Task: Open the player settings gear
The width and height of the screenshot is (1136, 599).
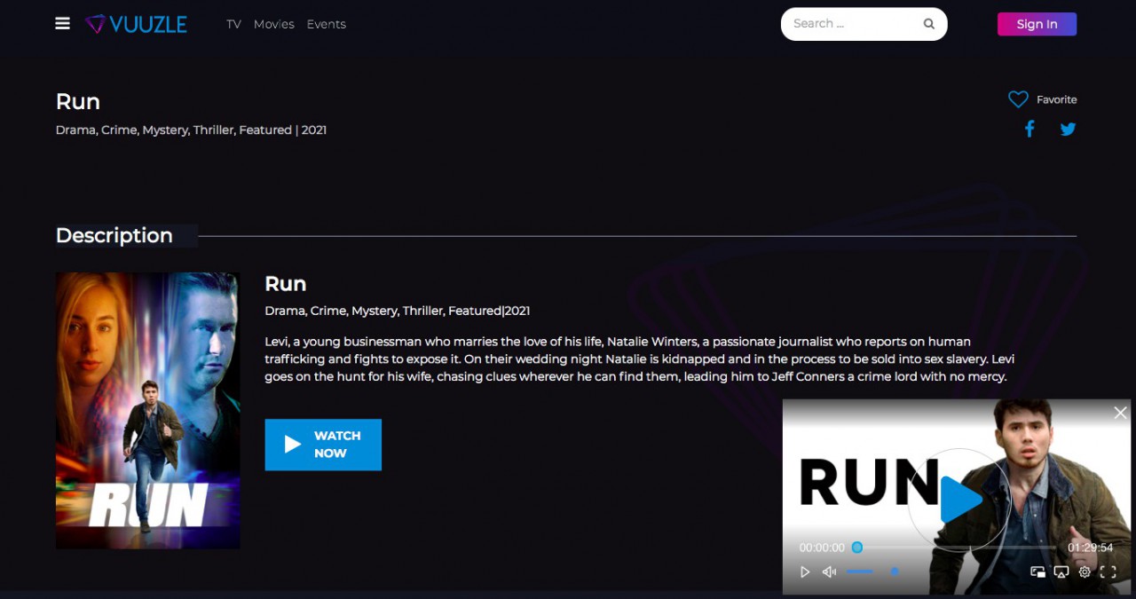Action: point(1085,572)
